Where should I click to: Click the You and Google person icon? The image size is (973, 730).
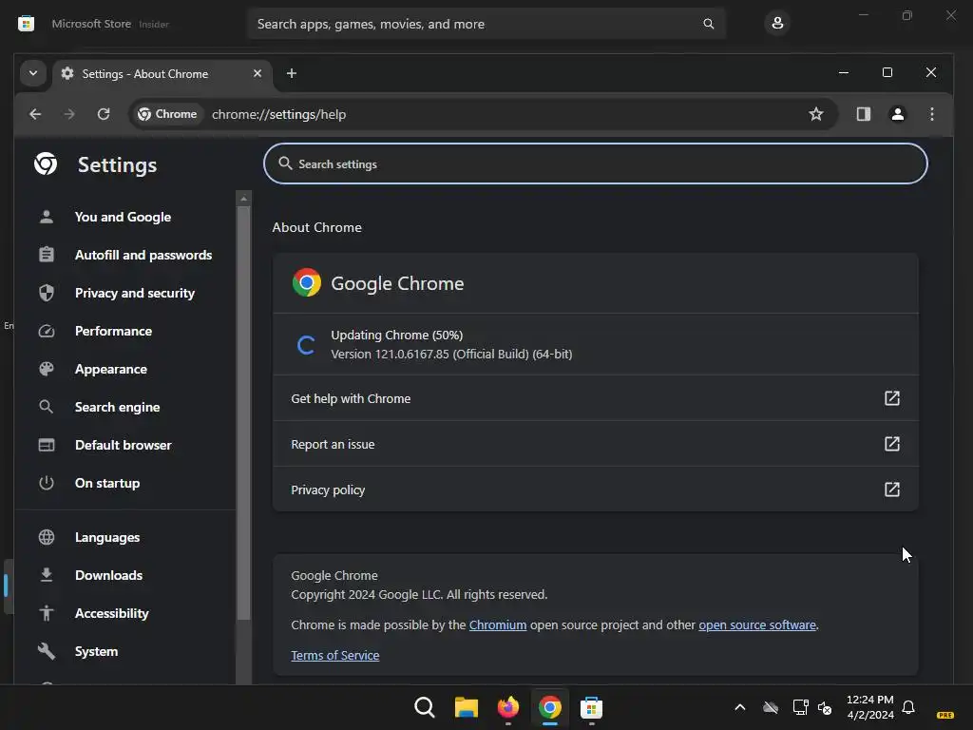coord(47,218)
